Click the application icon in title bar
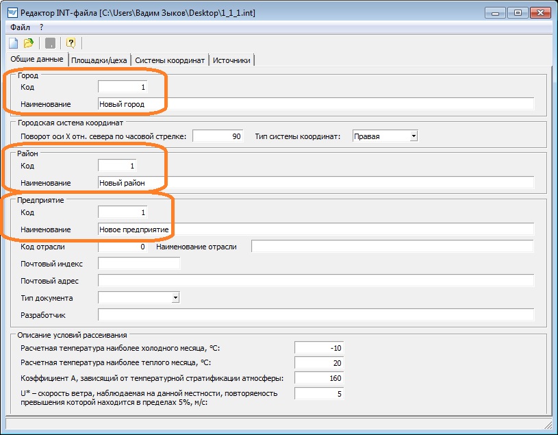The width and height of the screenshot is (558, 435). coord(11,12)
